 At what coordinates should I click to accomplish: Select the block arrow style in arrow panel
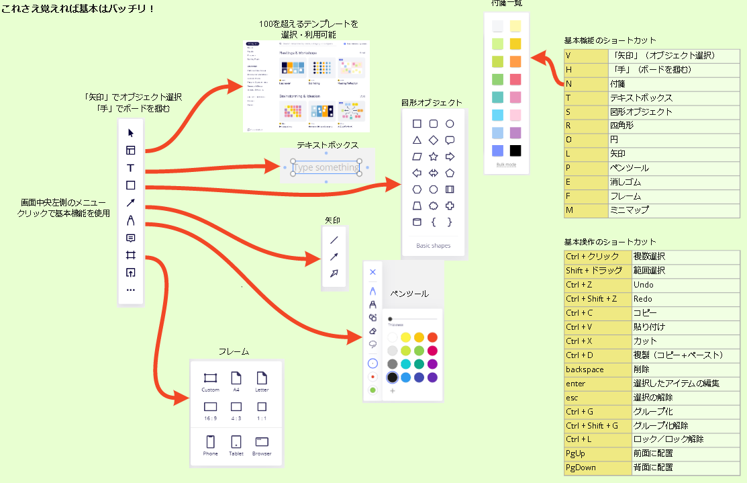pyautogui.click(x=334, y=273)
